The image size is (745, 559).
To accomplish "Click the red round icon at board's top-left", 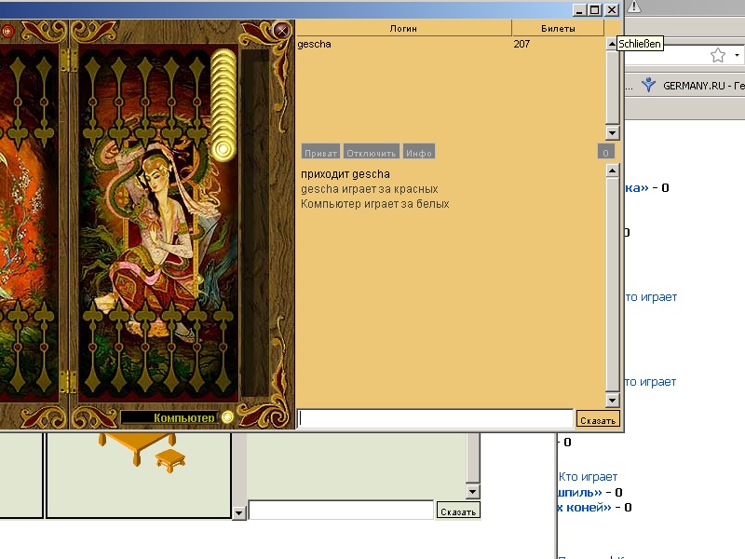I will click(7, 31).
